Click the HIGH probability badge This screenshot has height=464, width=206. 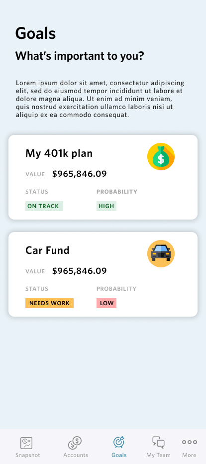pyautogui.click(x=106, y=206)
